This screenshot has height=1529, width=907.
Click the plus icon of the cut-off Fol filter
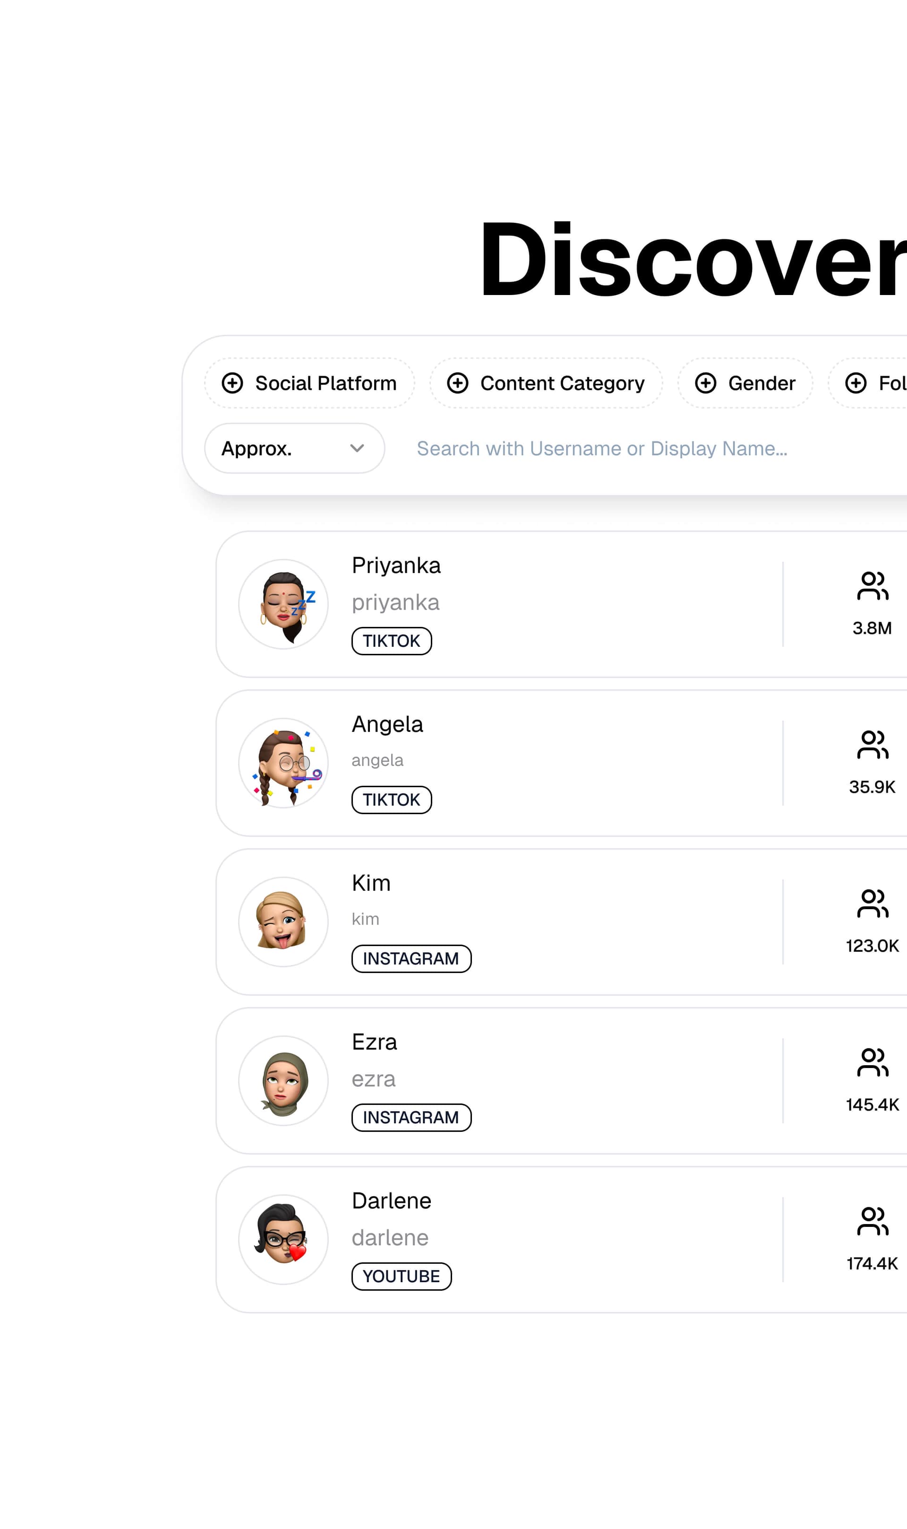(856, 383)
